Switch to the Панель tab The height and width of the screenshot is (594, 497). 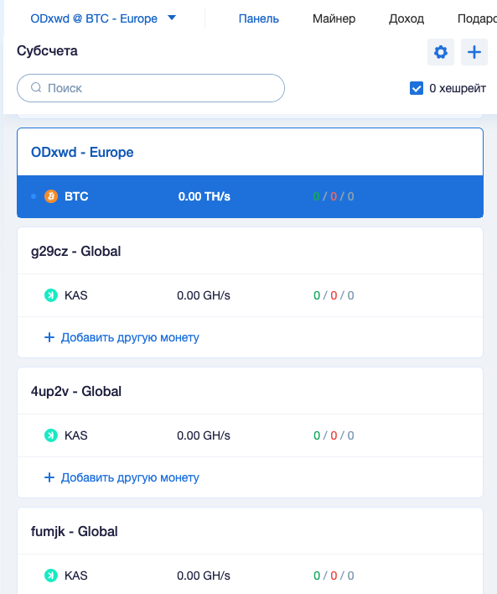258,18
